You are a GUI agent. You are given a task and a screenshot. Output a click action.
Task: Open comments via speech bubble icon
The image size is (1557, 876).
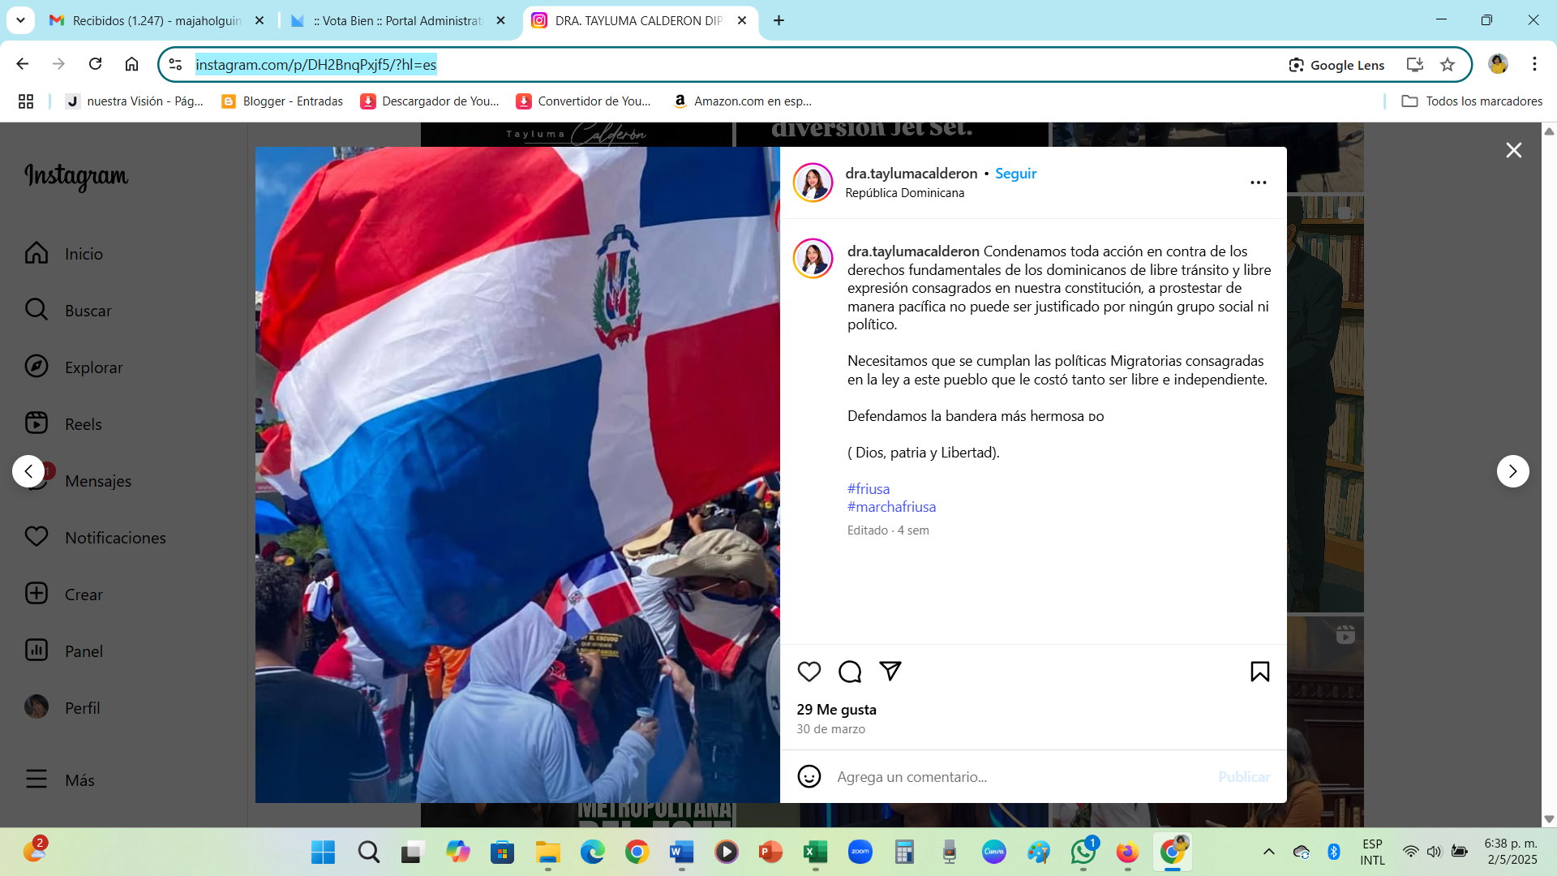[849, 672]
